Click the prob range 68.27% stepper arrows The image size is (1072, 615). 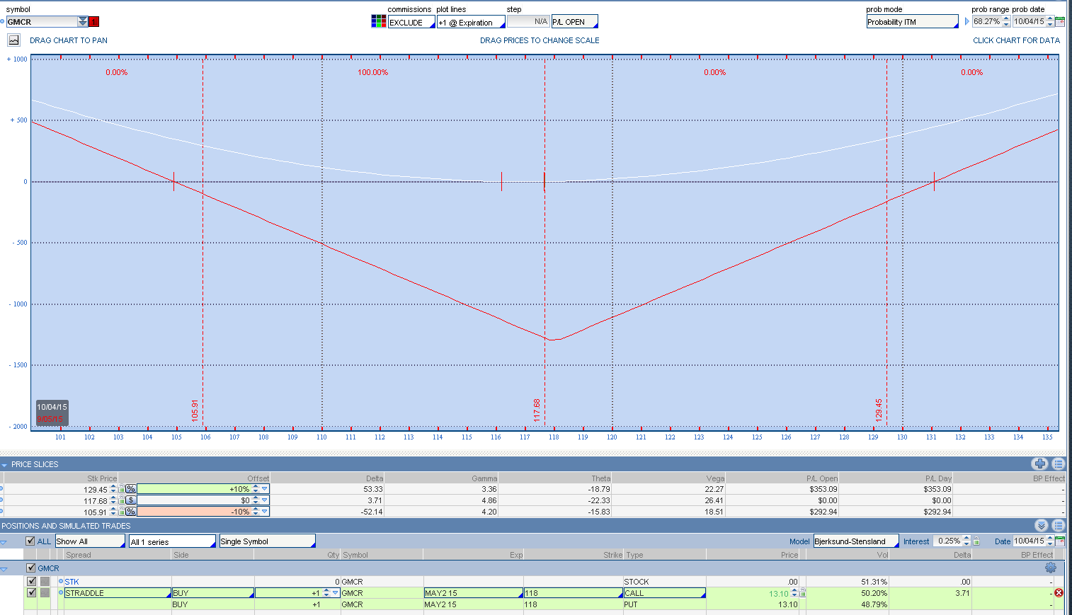click(1006, 22)
